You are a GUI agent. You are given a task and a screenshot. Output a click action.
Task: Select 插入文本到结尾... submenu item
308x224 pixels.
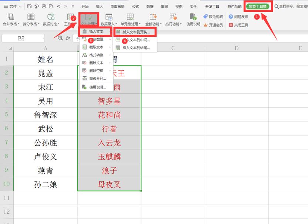coord(135,48)
